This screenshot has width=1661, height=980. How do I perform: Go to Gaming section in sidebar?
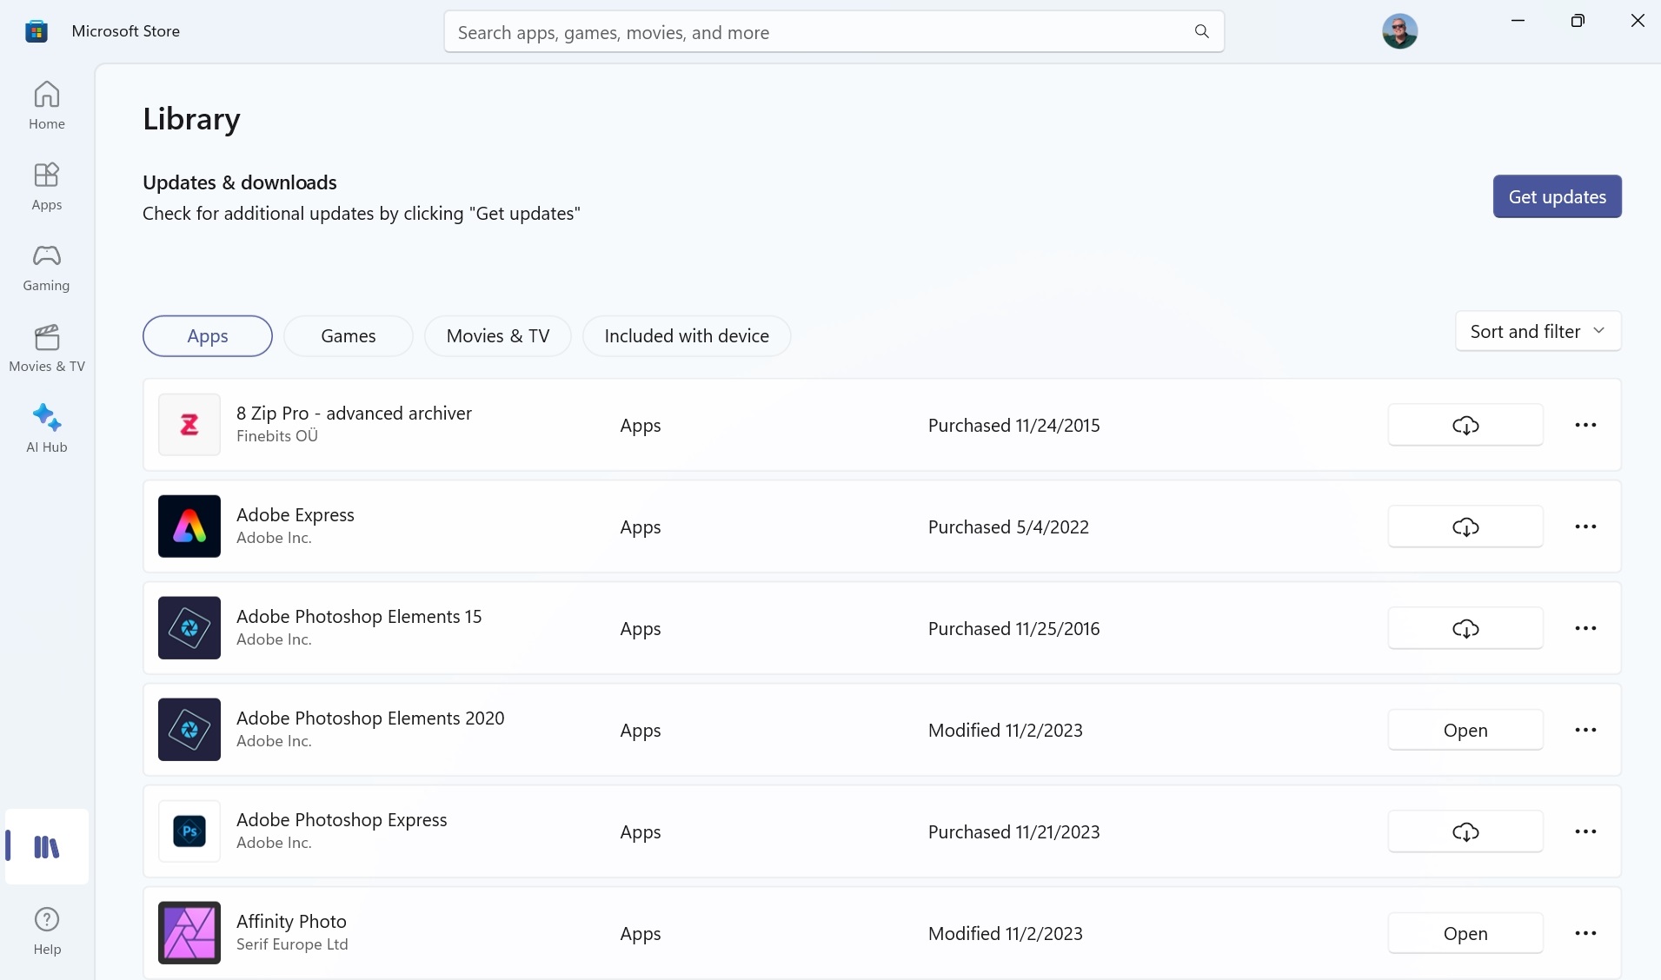(47, 267)
